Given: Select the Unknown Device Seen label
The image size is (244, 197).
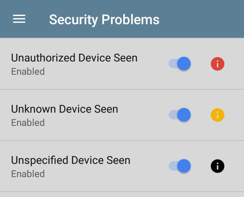Looking at the screenshot, I should click(64, 109).
